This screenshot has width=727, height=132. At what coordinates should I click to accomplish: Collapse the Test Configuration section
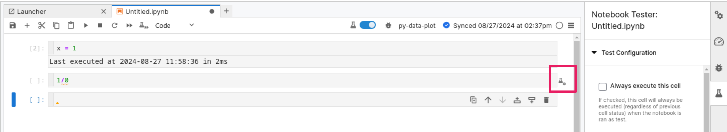tap(594, 53)
